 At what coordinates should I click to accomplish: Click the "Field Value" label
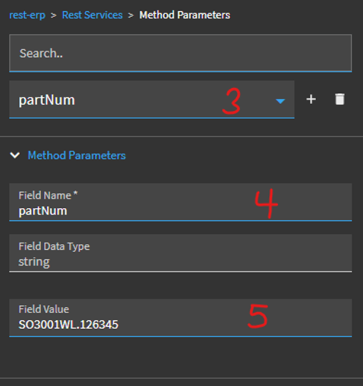[x=44, y=309]
